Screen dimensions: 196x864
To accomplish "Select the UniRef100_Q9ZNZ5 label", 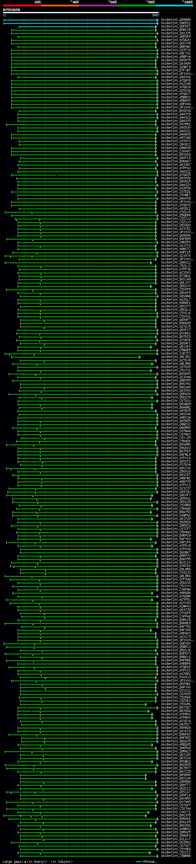I will point(176,421).
